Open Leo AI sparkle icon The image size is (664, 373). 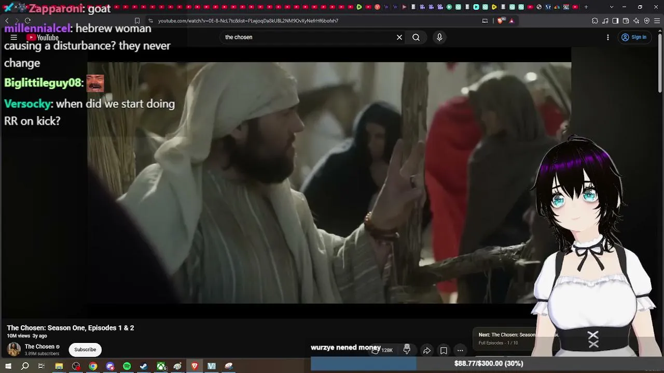637,21
